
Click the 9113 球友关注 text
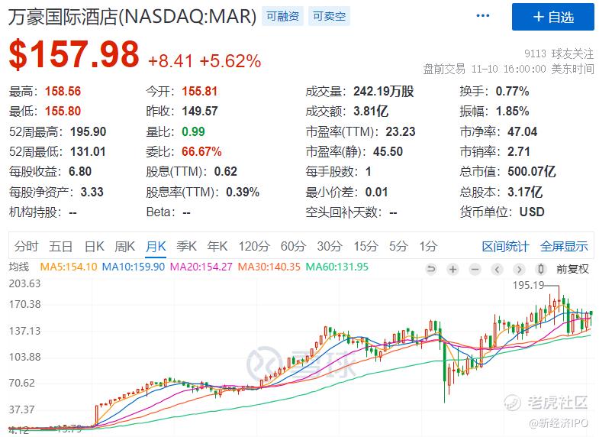tap(559, 53)
